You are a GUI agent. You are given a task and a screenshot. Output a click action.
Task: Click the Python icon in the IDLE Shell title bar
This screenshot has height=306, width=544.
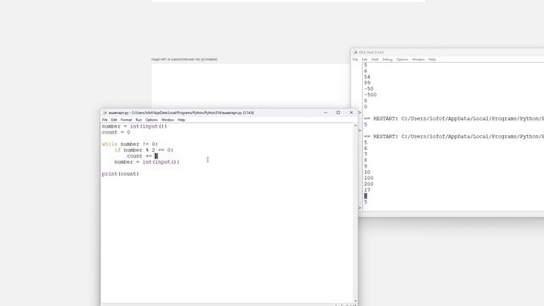(x=355, y=53)
